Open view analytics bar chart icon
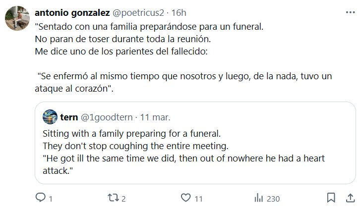Viewport: 363px width, 210px height. 258,198
